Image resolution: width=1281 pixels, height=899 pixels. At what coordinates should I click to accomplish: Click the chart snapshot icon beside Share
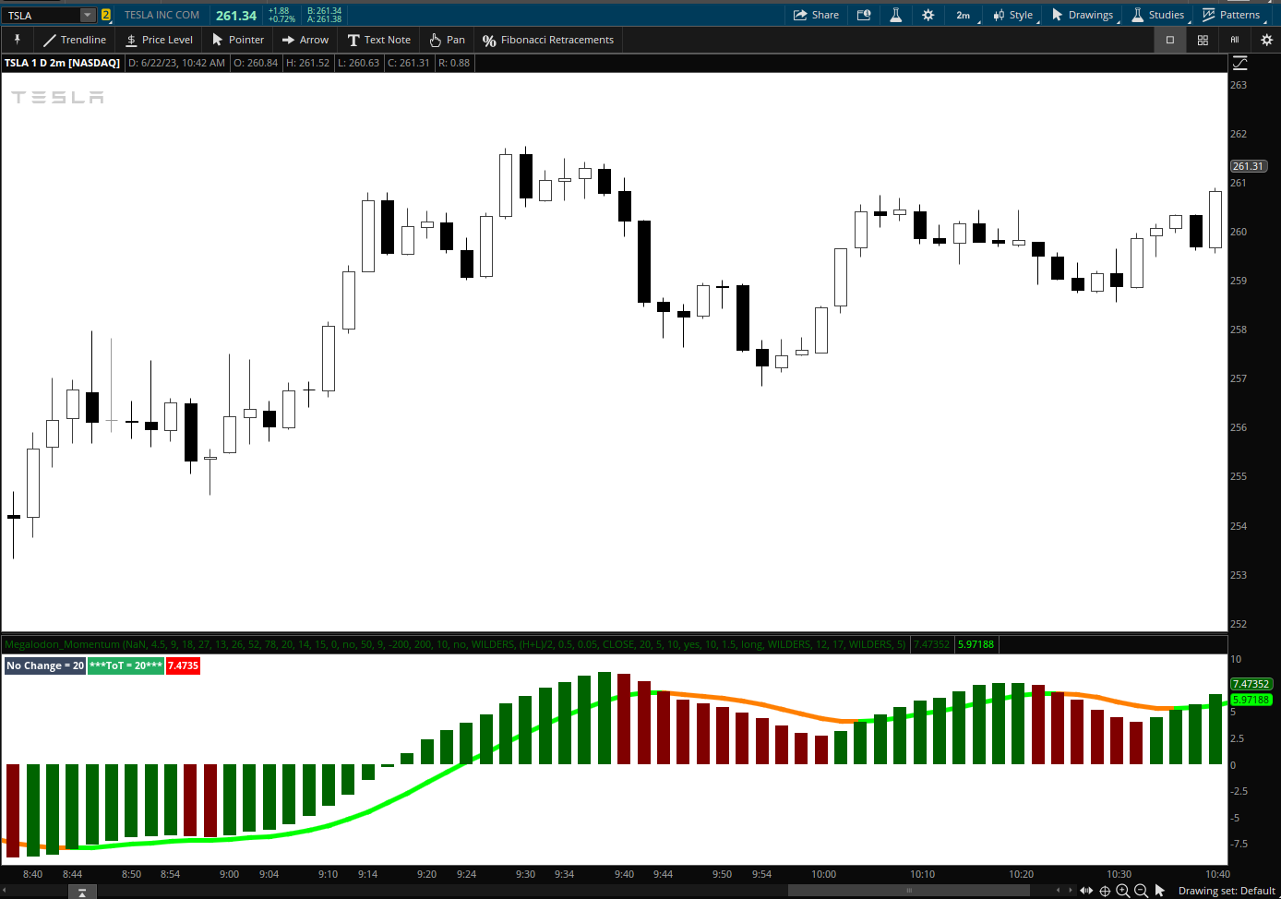[x=864, y=15]
